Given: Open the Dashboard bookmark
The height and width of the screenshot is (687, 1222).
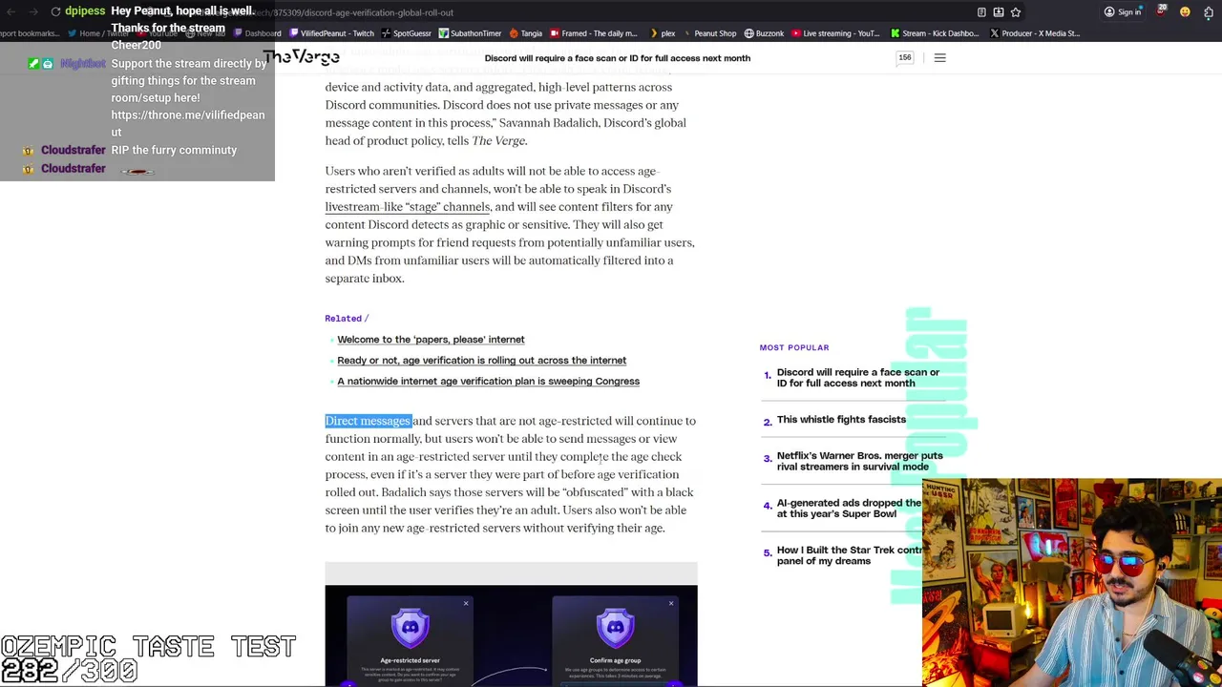Looking at the screenshot, I should pyautogui.click(x=258, y=33).
